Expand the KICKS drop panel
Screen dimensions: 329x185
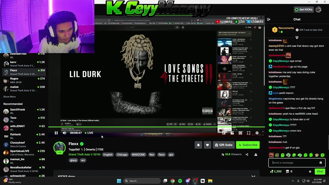point(253,177)
